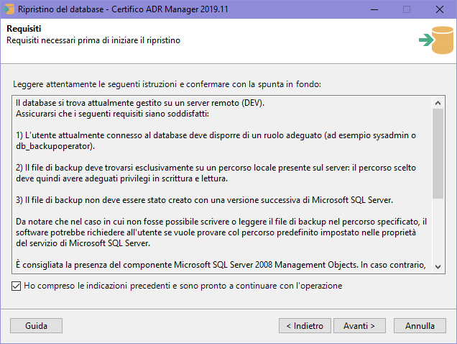
Task: Click the Certifico app icon in title bar
Action: pos(9,9)
